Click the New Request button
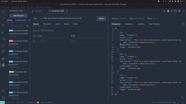 point(18,16)
